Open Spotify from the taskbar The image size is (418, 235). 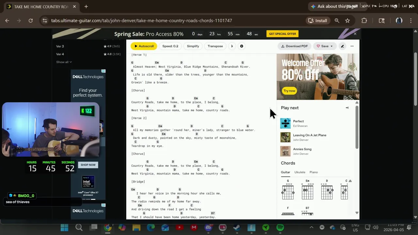click(x=280, y=227)
